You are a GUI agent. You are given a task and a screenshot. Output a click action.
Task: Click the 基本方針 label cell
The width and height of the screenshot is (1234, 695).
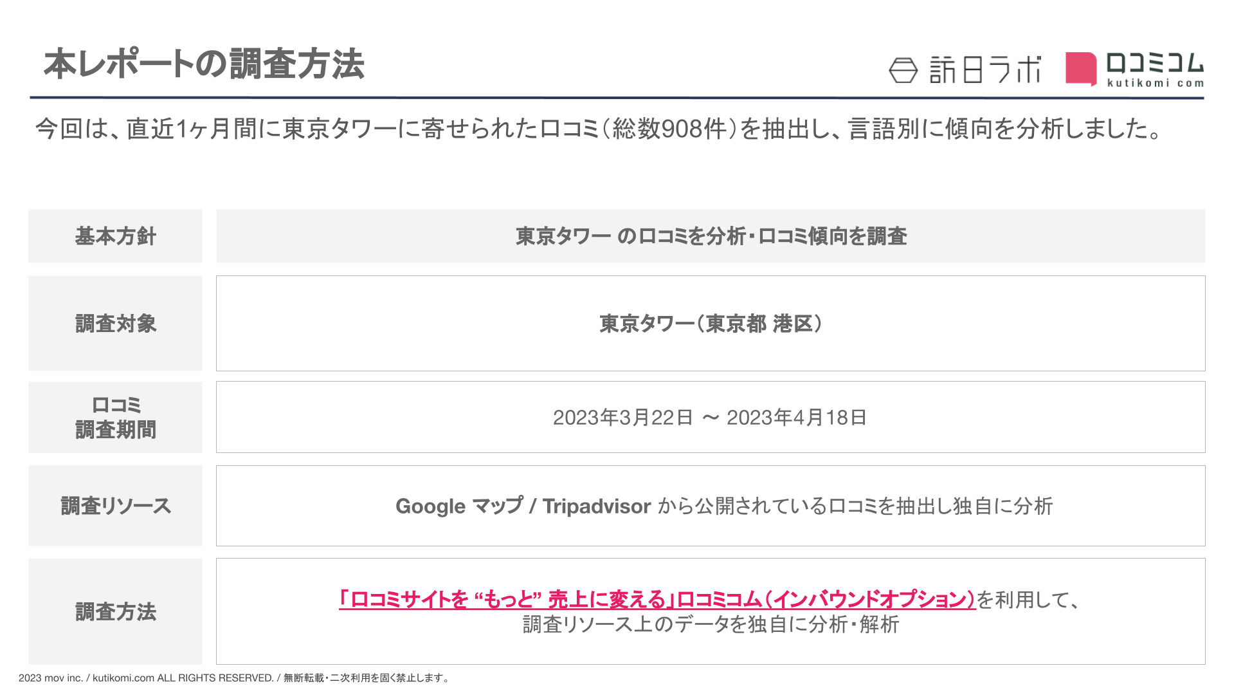(x=116, y=236)
